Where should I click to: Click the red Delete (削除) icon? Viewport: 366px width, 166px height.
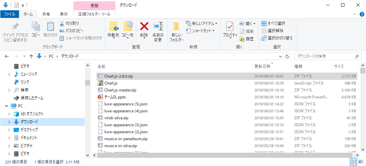(x=144, y=27)
